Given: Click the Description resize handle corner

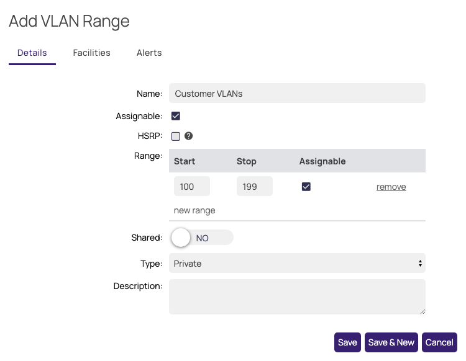Looking at the screenshot, I should pos(423,311).
